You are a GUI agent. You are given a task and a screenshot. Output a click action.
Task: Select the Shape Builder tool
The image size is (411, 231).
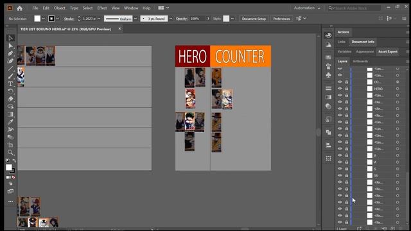pos(10,107)
